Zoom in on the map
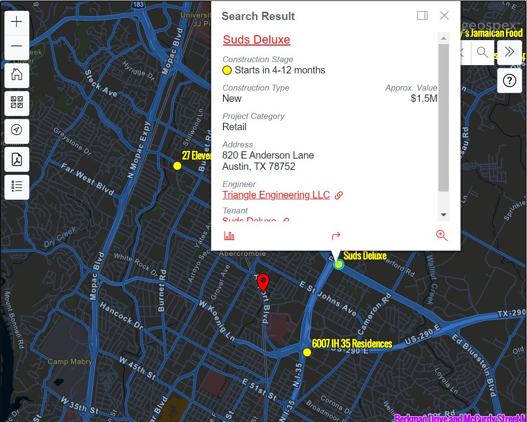527x422 pixels. (x=17, y=22)
